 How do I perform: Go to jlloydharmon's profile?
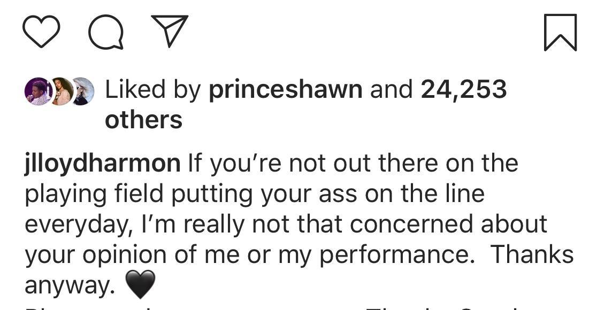[x=103, y=164]
